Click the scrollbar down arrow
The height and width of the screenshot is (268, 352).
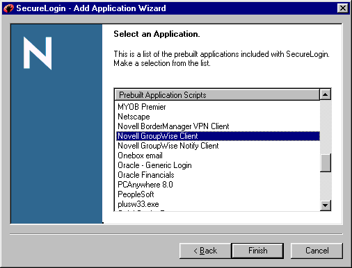point(326,205)
